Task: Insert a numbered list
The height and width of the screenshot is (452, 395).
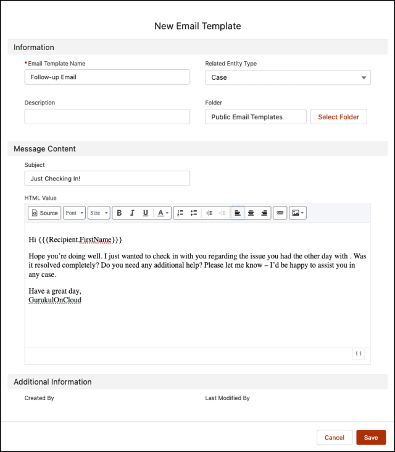Action: click(180, 213)
